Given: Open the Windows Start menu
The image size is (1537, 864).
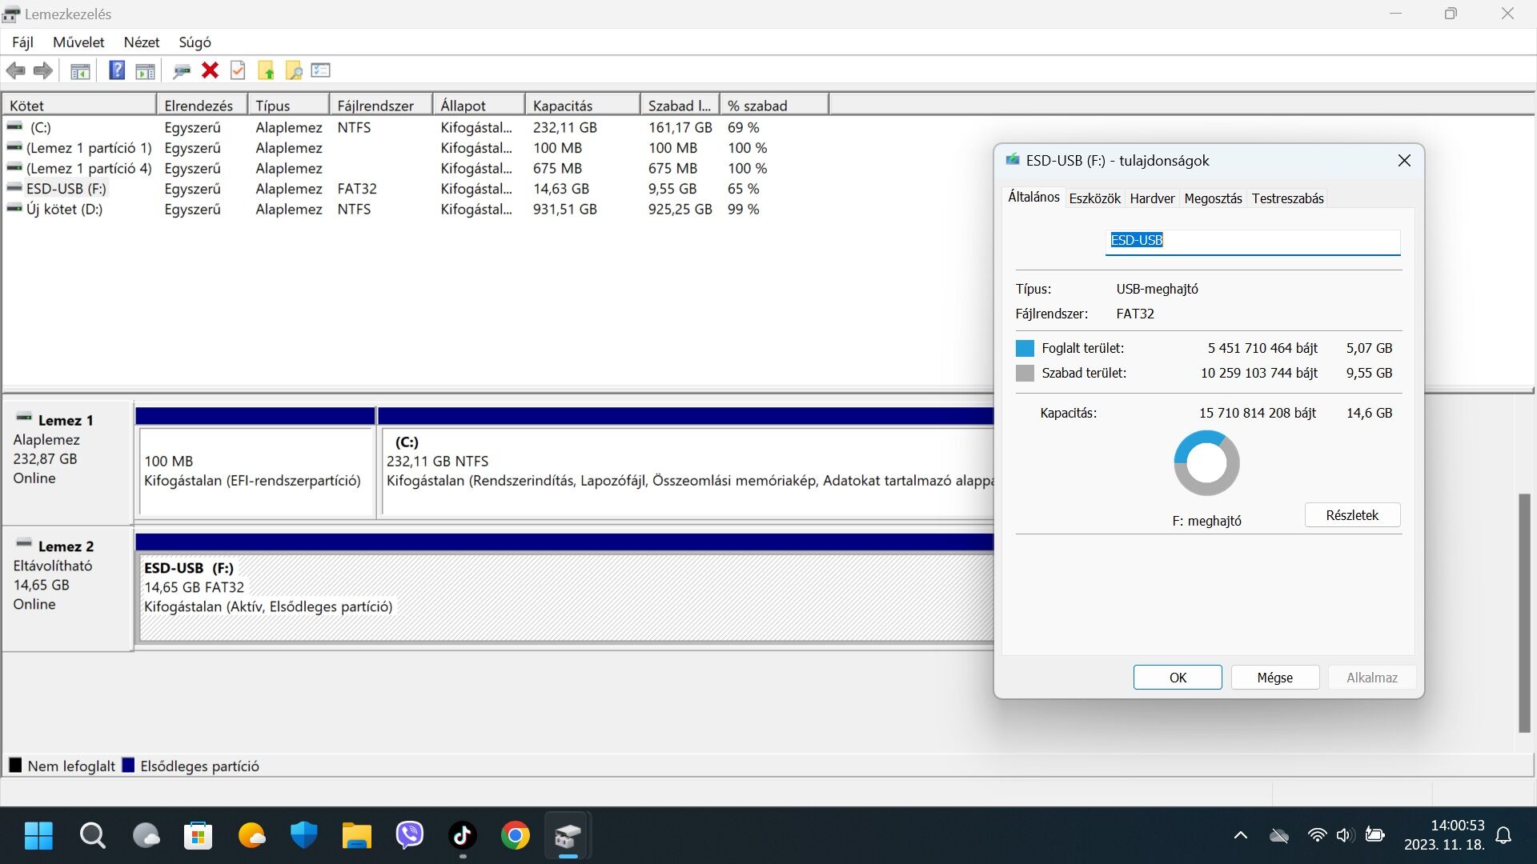Looking at the screenshot, I should [38, 836].
